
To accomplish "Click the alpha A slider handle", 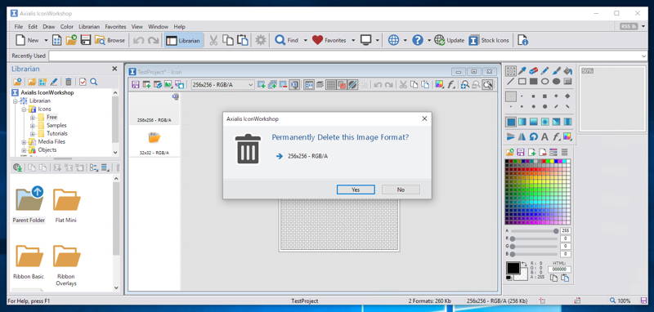I will pyautogui.click(x=556, y=231).
